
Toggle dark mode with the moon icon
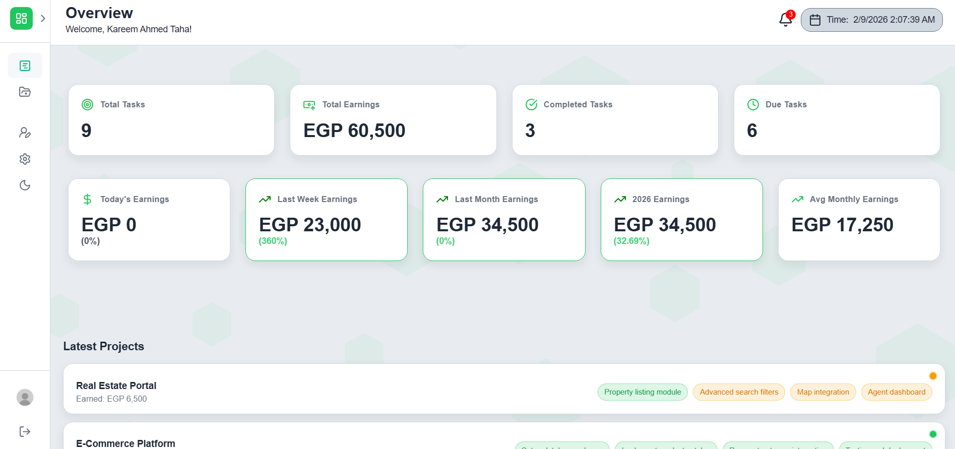click(25, 185)
